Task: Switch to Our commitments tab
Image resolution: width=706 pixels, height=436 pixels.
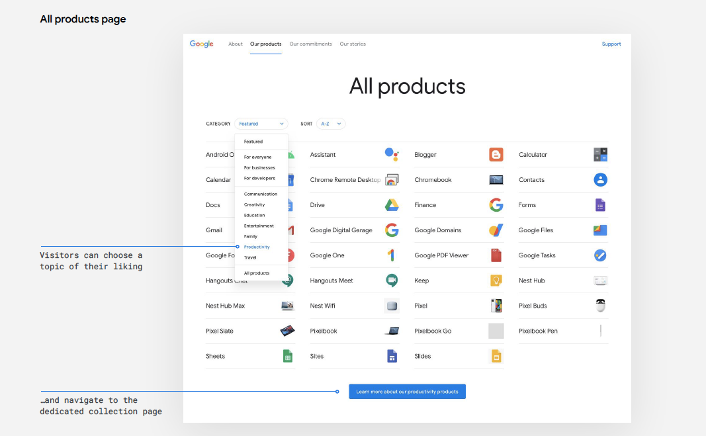Action: coord(311,44)
